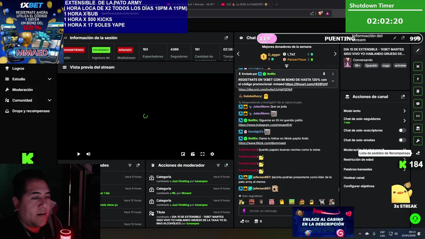Click the ENCENDIDO status badge

click(101, 50)
